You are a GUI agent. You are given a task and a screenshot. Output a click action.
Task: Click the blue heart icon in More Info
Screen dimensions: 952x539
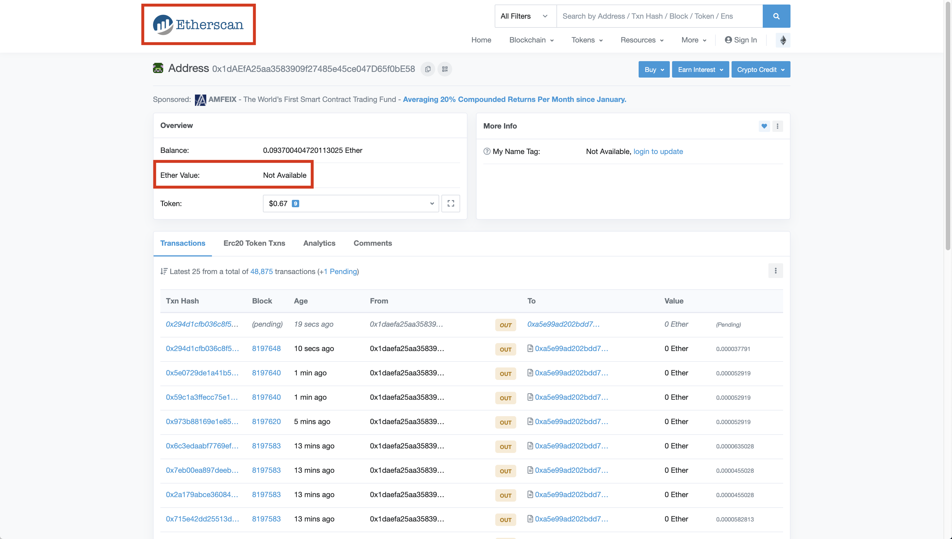coord(764,126)
